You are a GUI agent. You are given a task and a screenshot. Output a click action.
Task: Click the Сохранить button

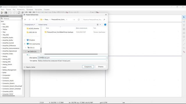(x=88, y=67)
